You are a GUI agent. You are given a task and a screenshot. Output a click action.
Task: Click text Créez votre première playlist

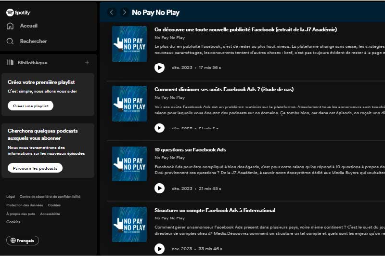(x=41, y=82)
